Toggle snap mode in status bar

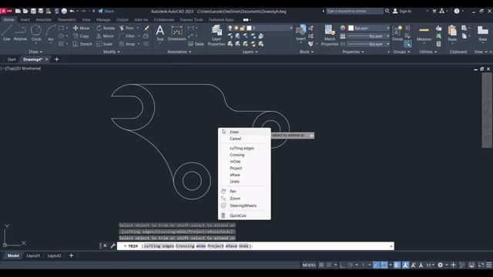(x=329, y=265)
